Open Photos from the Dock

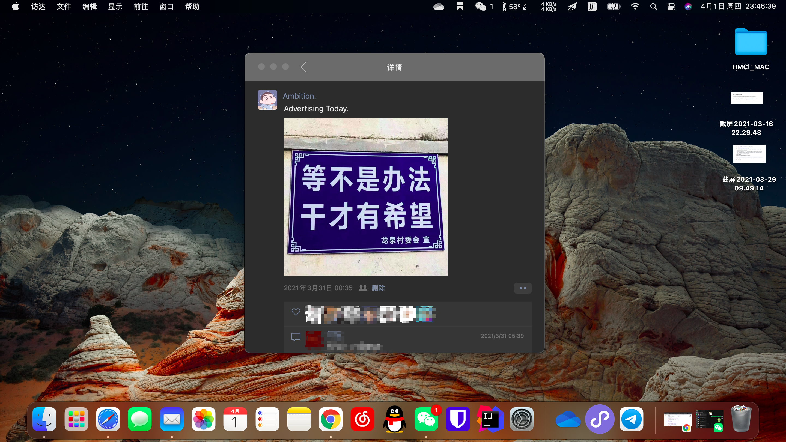click(x=204, y=419)
